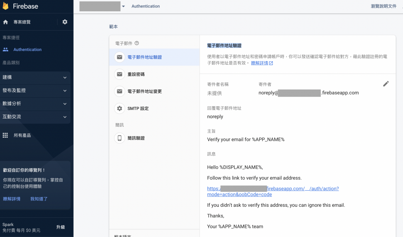
Task: Dismiss tip with 我知道了
Action: [39, 199]
